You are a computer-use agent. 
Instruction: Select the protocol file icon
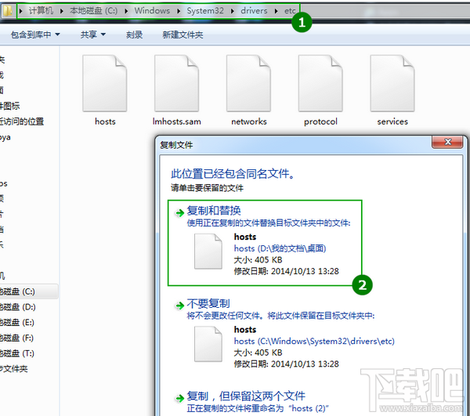pyautogui.click(x=320, y=83)
